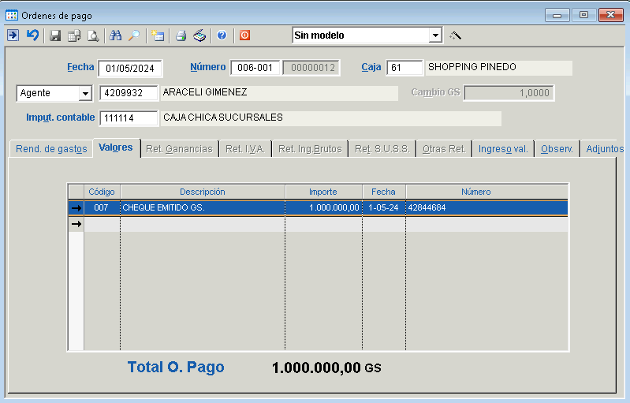This screenshot has width=630, height=403.
Task: Click the new record icon in toolbar
Action: [158, 35]
